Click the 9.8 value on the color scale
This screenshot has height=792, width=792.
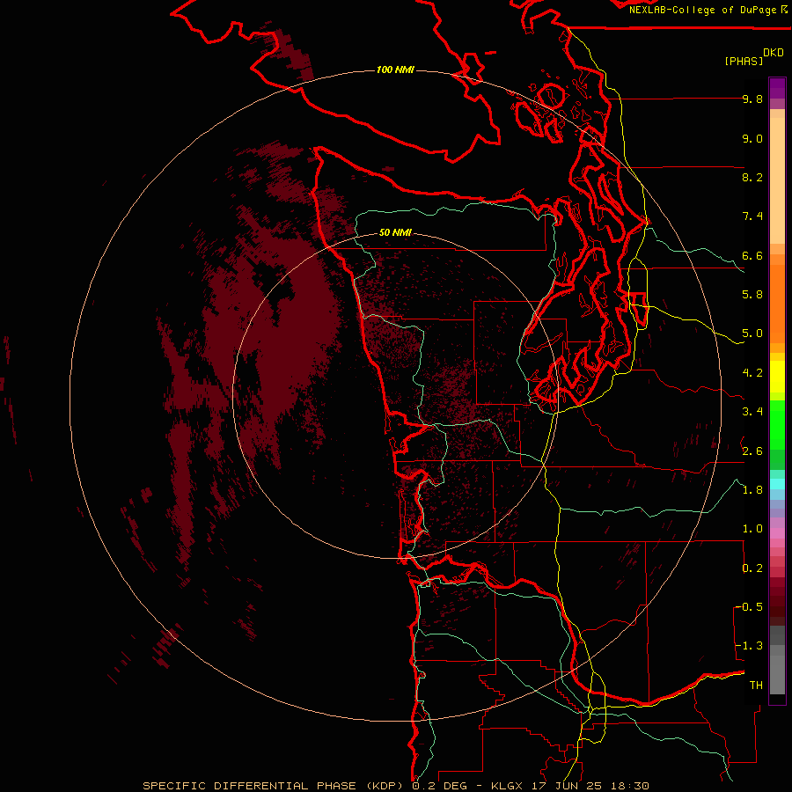pyautogui.click(x=752, y=99)
